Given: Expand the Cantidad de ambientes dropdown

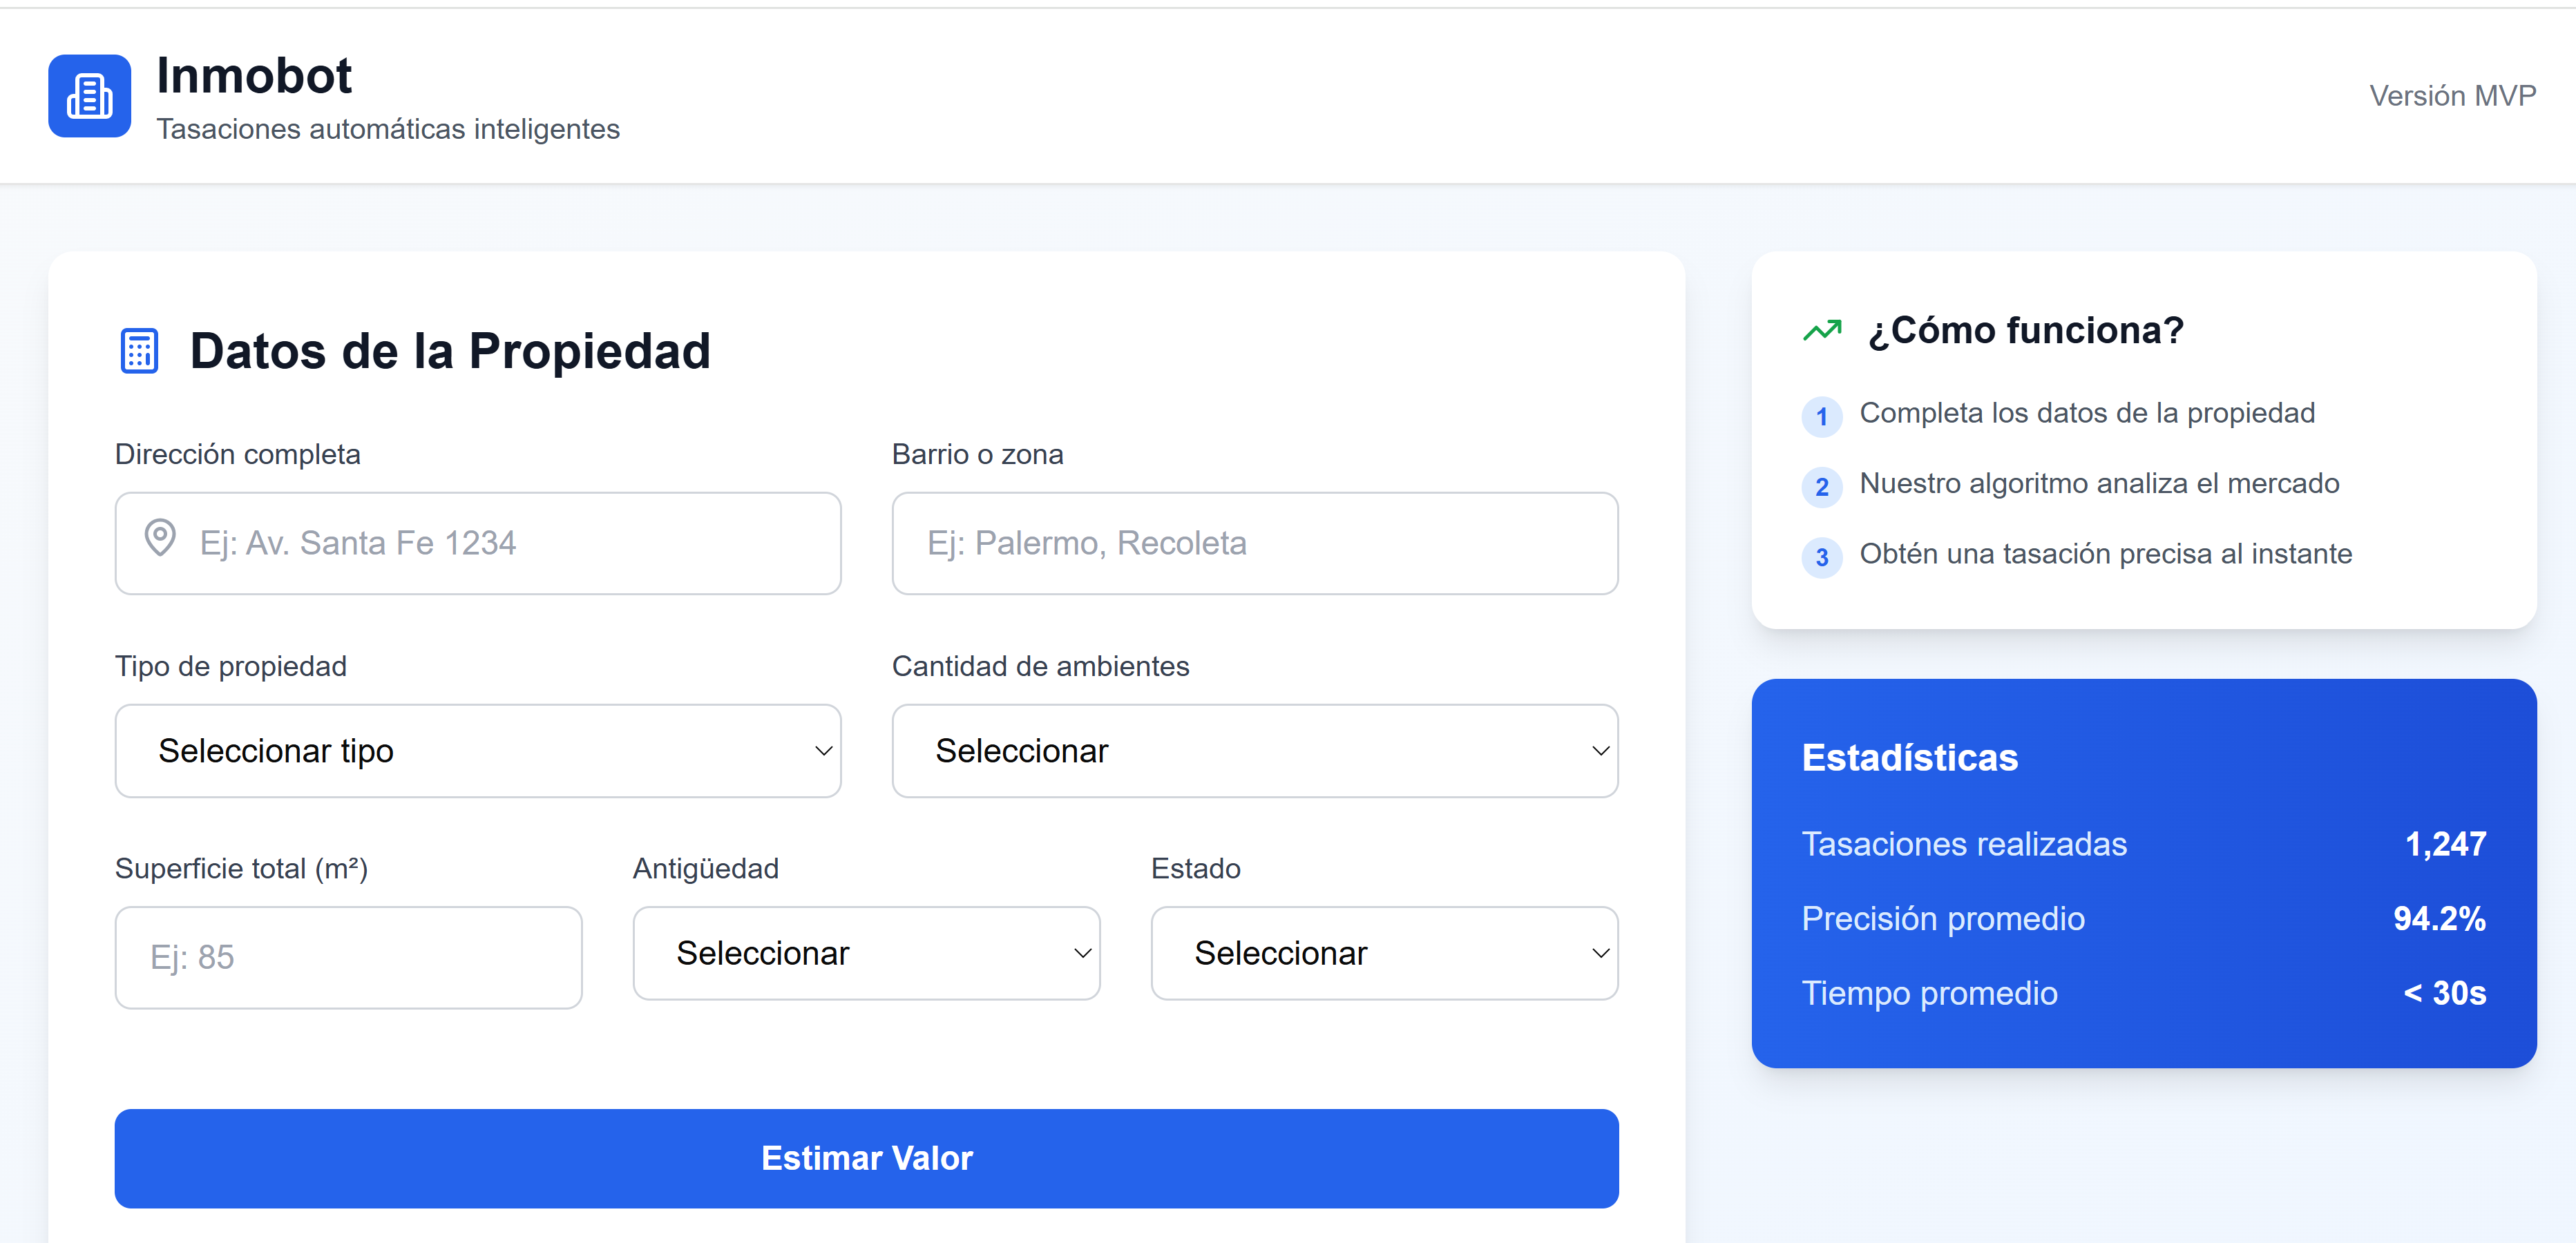Looking at the screenshot, I should tap(1254, 751).
